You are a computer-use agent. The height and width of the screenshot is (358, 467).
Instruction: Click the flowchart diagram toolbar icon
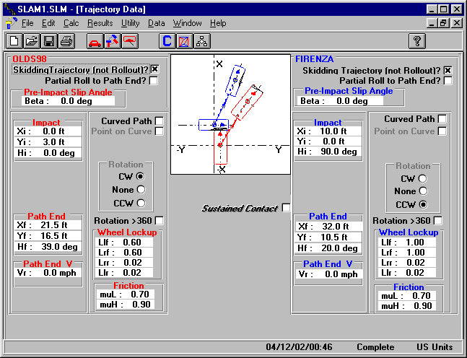click(x=202, y=41)
